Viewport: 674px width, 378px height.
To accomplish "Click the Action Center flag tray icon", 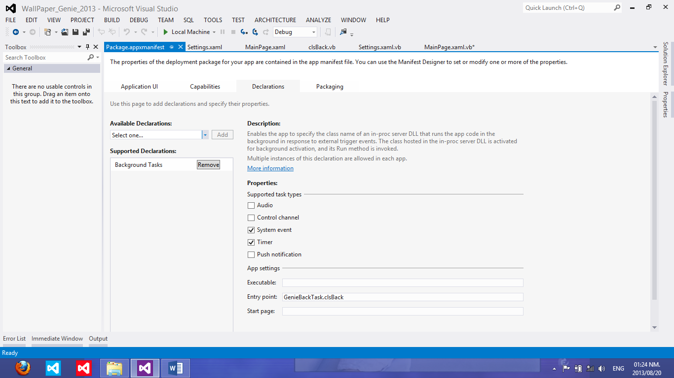I will pyautogui.click(x=566, y=368).
